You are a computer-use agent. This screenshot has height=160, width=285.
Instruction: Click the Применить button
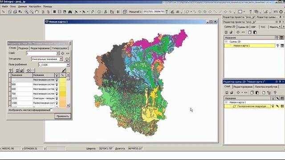coord(63,116)
